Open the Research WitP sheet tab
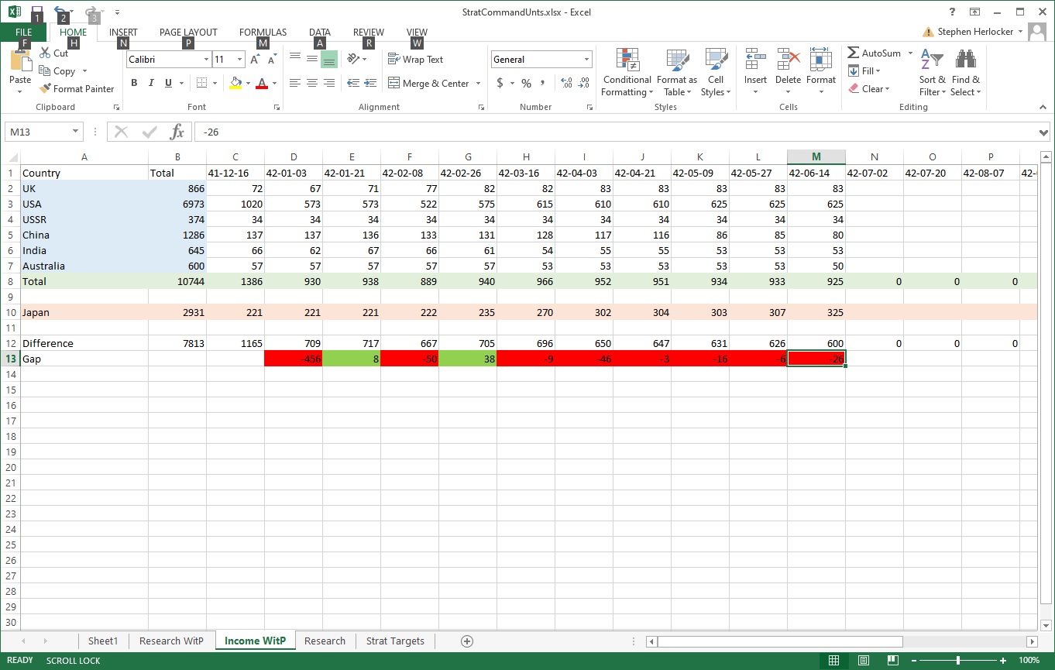Viewport: 1055px width, 670px height. [171, 641]
